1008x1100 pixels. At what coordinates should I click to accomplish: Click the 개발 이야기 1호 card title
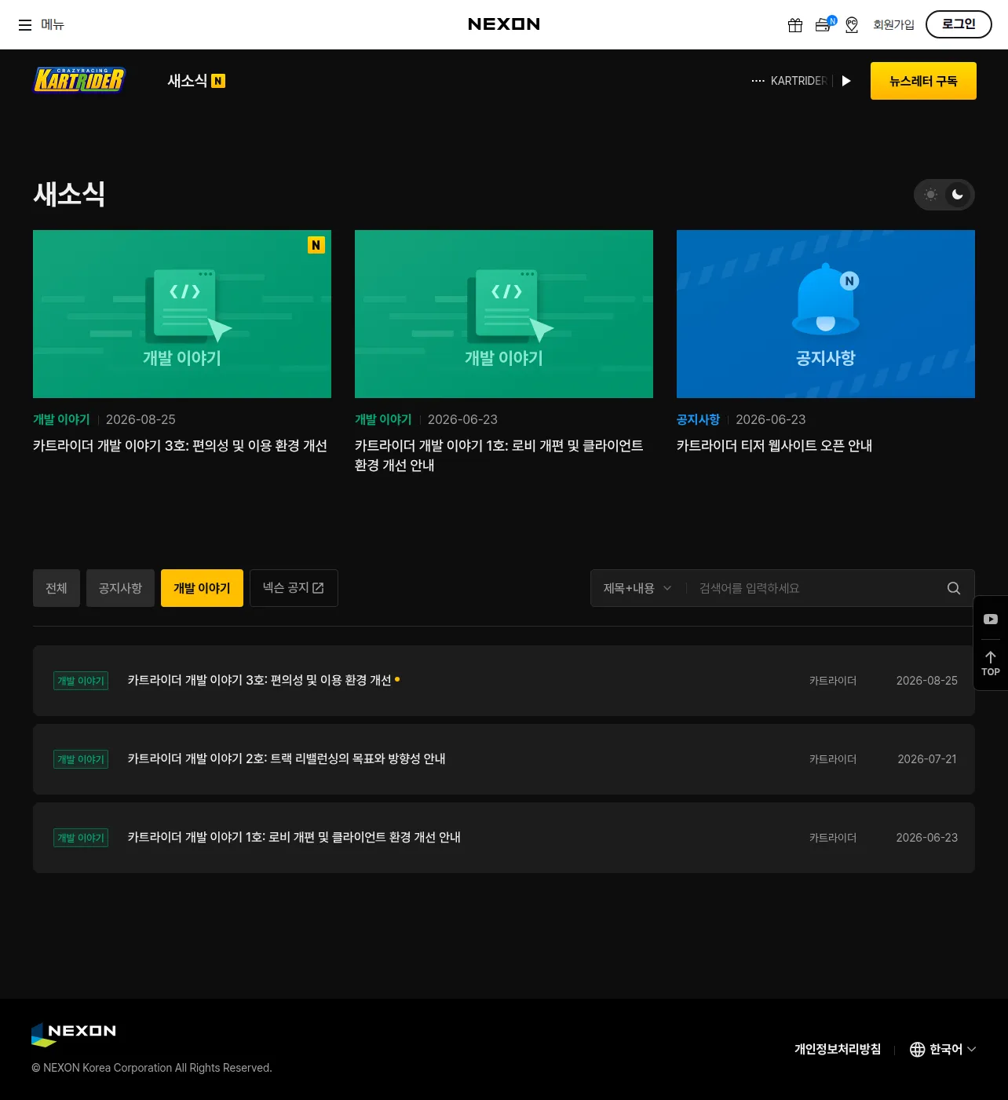coord(499,455)
